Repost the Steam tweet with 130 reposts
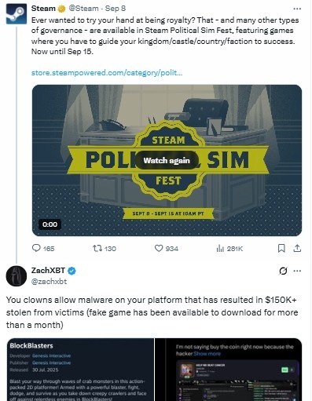 tap(97, 248)
